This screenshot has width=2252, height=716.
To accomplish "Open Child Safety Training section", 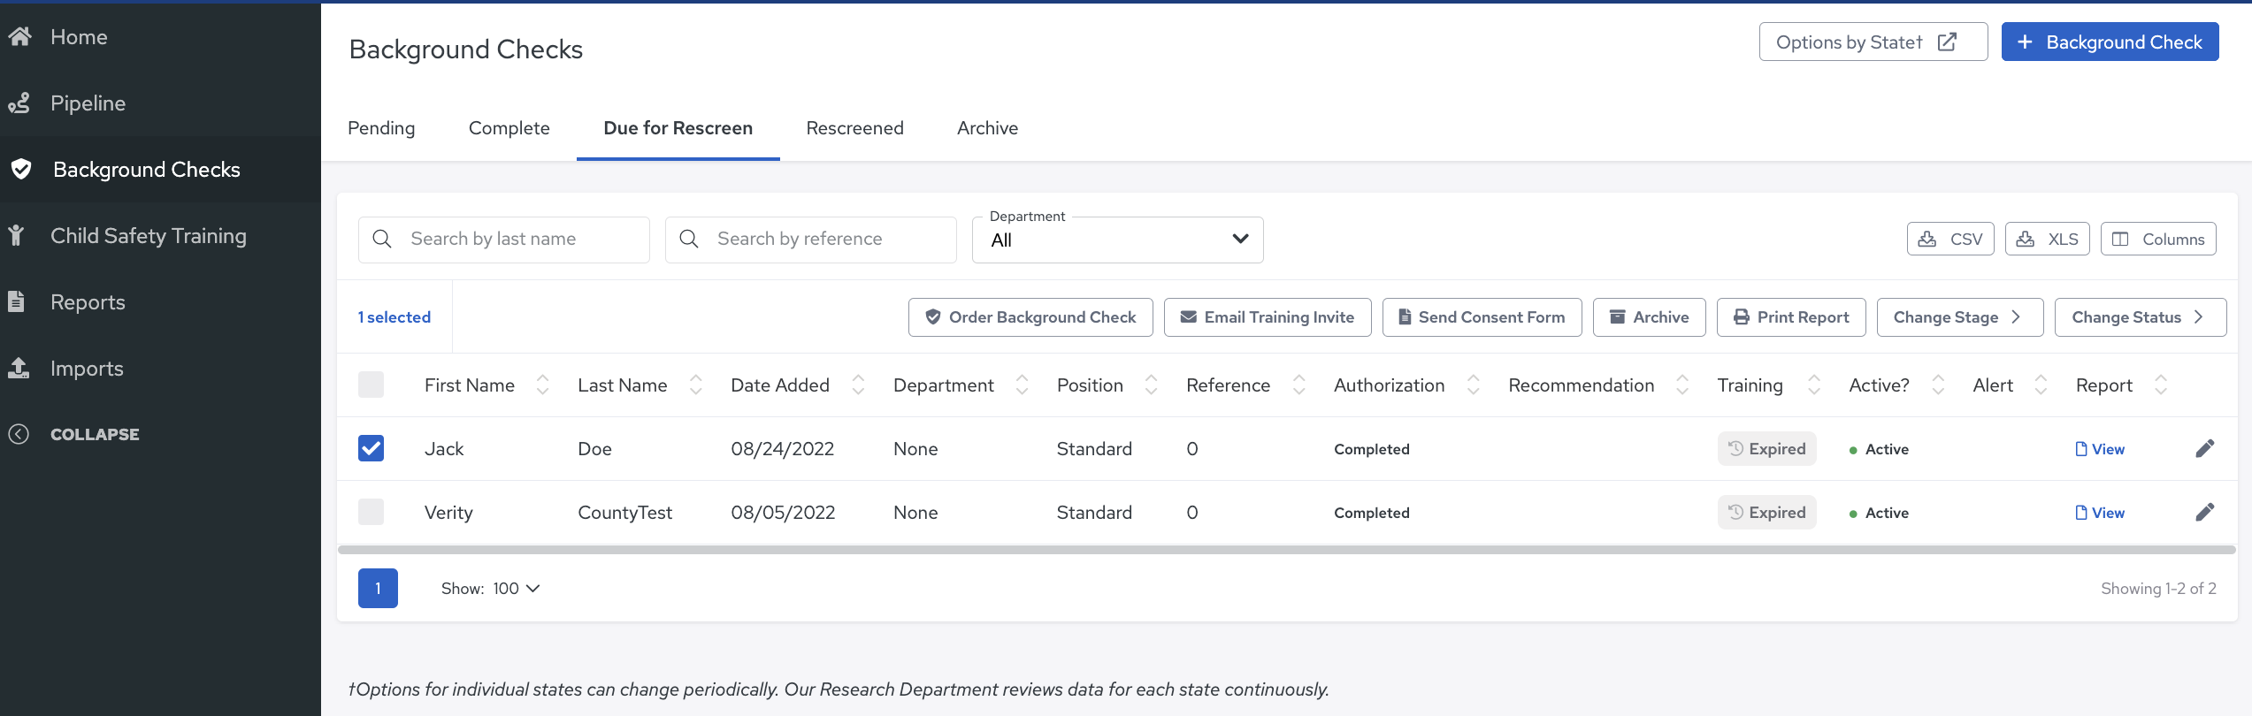I will 148,236.
